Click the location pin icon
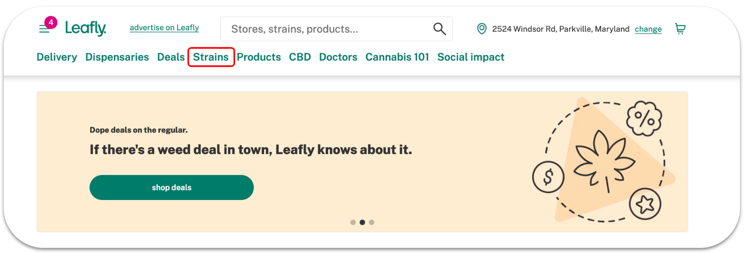The image size is (744, 253). 482,29
